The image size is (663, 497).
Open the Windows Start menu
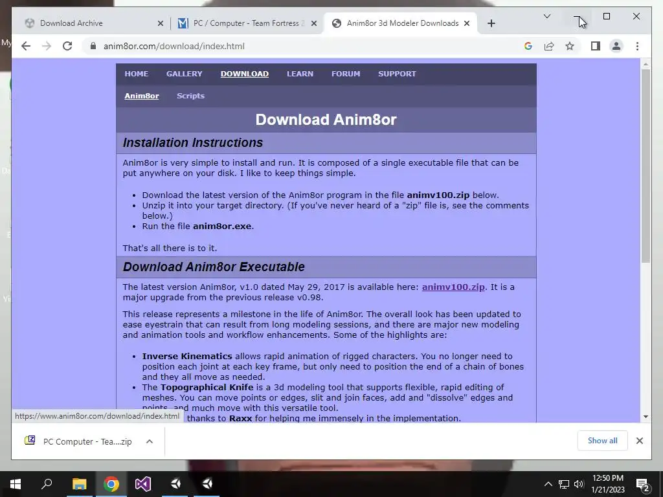[16, 484]
